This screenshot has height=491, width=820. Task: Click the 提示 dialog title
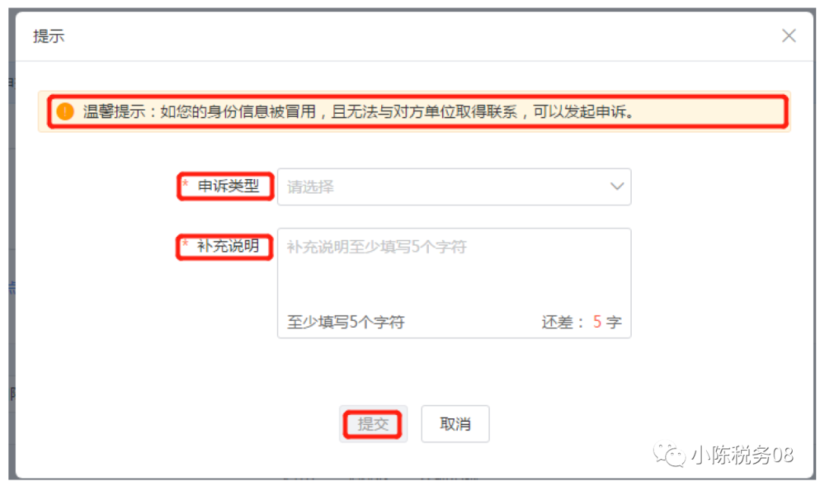click(49, 36)
